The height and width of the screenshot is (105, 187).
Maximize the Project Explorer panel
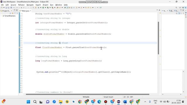pyautogui.click(x=17, y=10)
